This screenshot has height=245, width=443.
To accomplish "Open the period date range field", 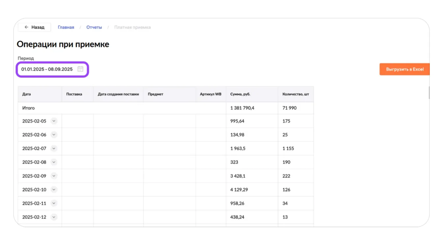I will pos(47,69).
